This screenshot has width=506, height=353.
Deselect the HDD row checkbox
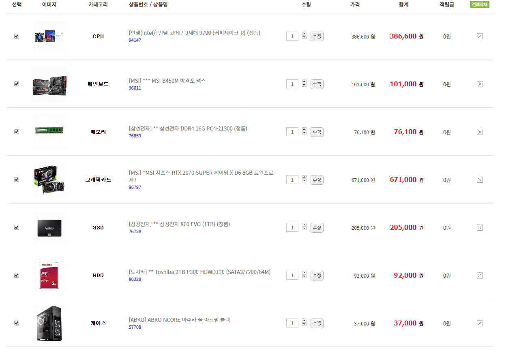pyautogui.click(x=17, y=275)
